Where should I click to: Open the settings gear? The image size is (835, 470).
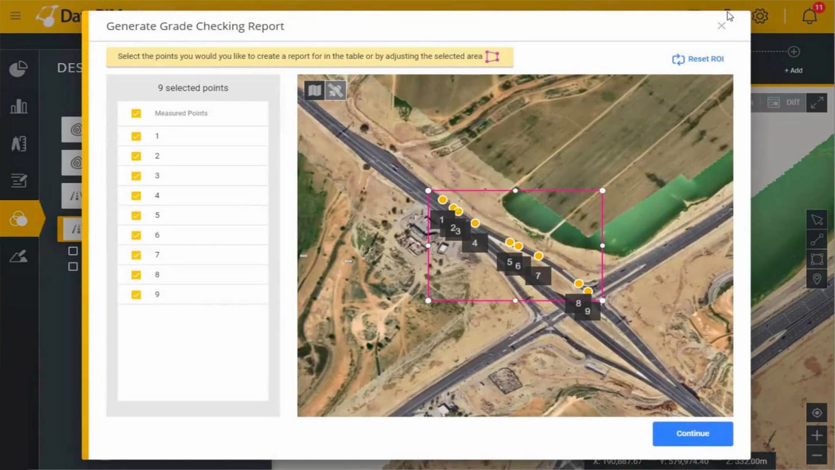760,16
